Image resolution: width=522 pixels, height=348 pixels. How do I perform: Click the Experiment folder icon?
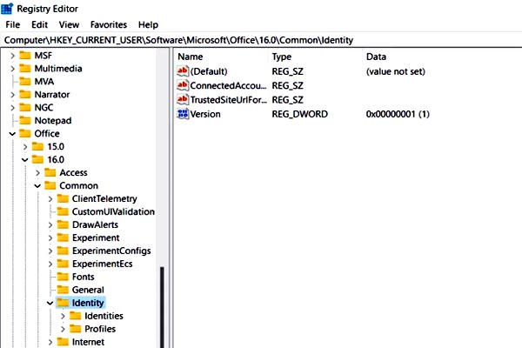click(63, 238)
